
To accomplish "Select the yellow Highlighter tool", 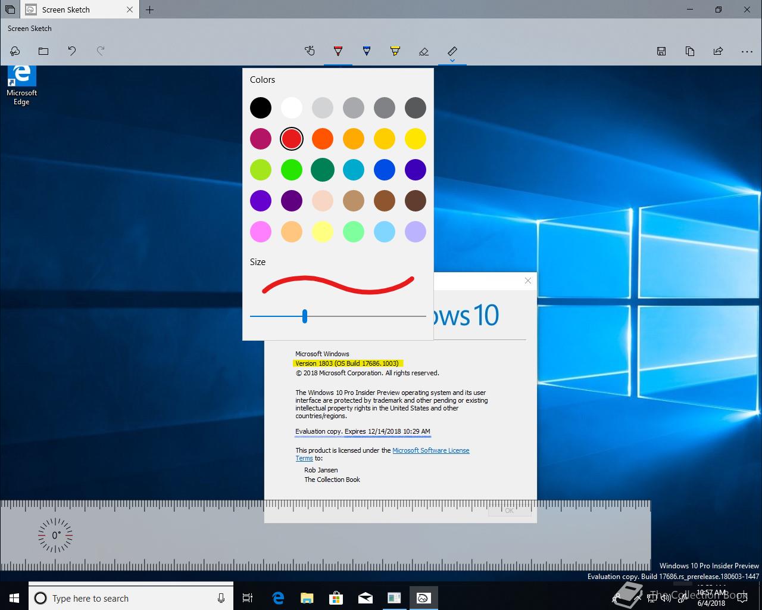I will [x=395, y=51].
